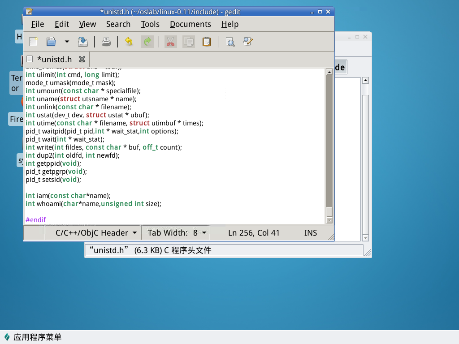Change the Tab Width dropdown
459x344 pixels.
pyautogui.click(x=177, y=233)
